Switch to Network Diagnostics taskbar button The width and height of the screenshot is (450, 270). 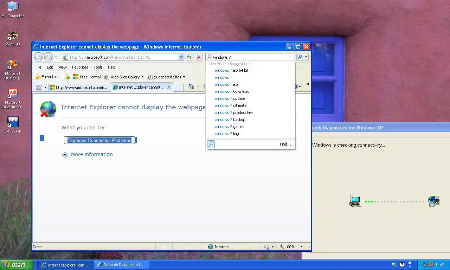point(121,265)
